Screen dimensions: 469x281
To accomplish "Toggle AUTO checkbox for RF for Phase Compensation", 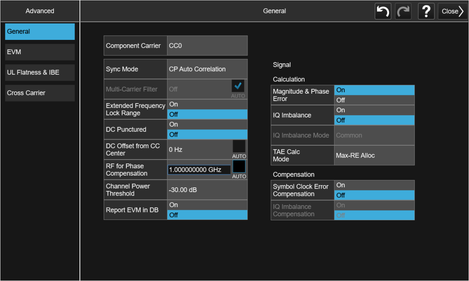I will tap(239, 167).
